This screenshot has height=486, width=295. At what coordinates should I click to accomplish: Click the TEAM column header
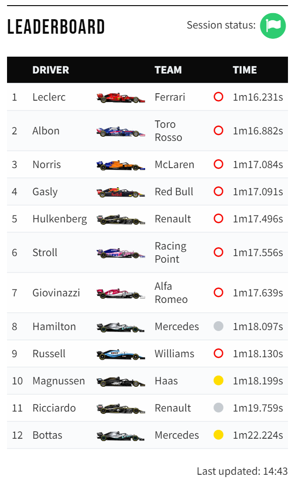pos(168,70)
